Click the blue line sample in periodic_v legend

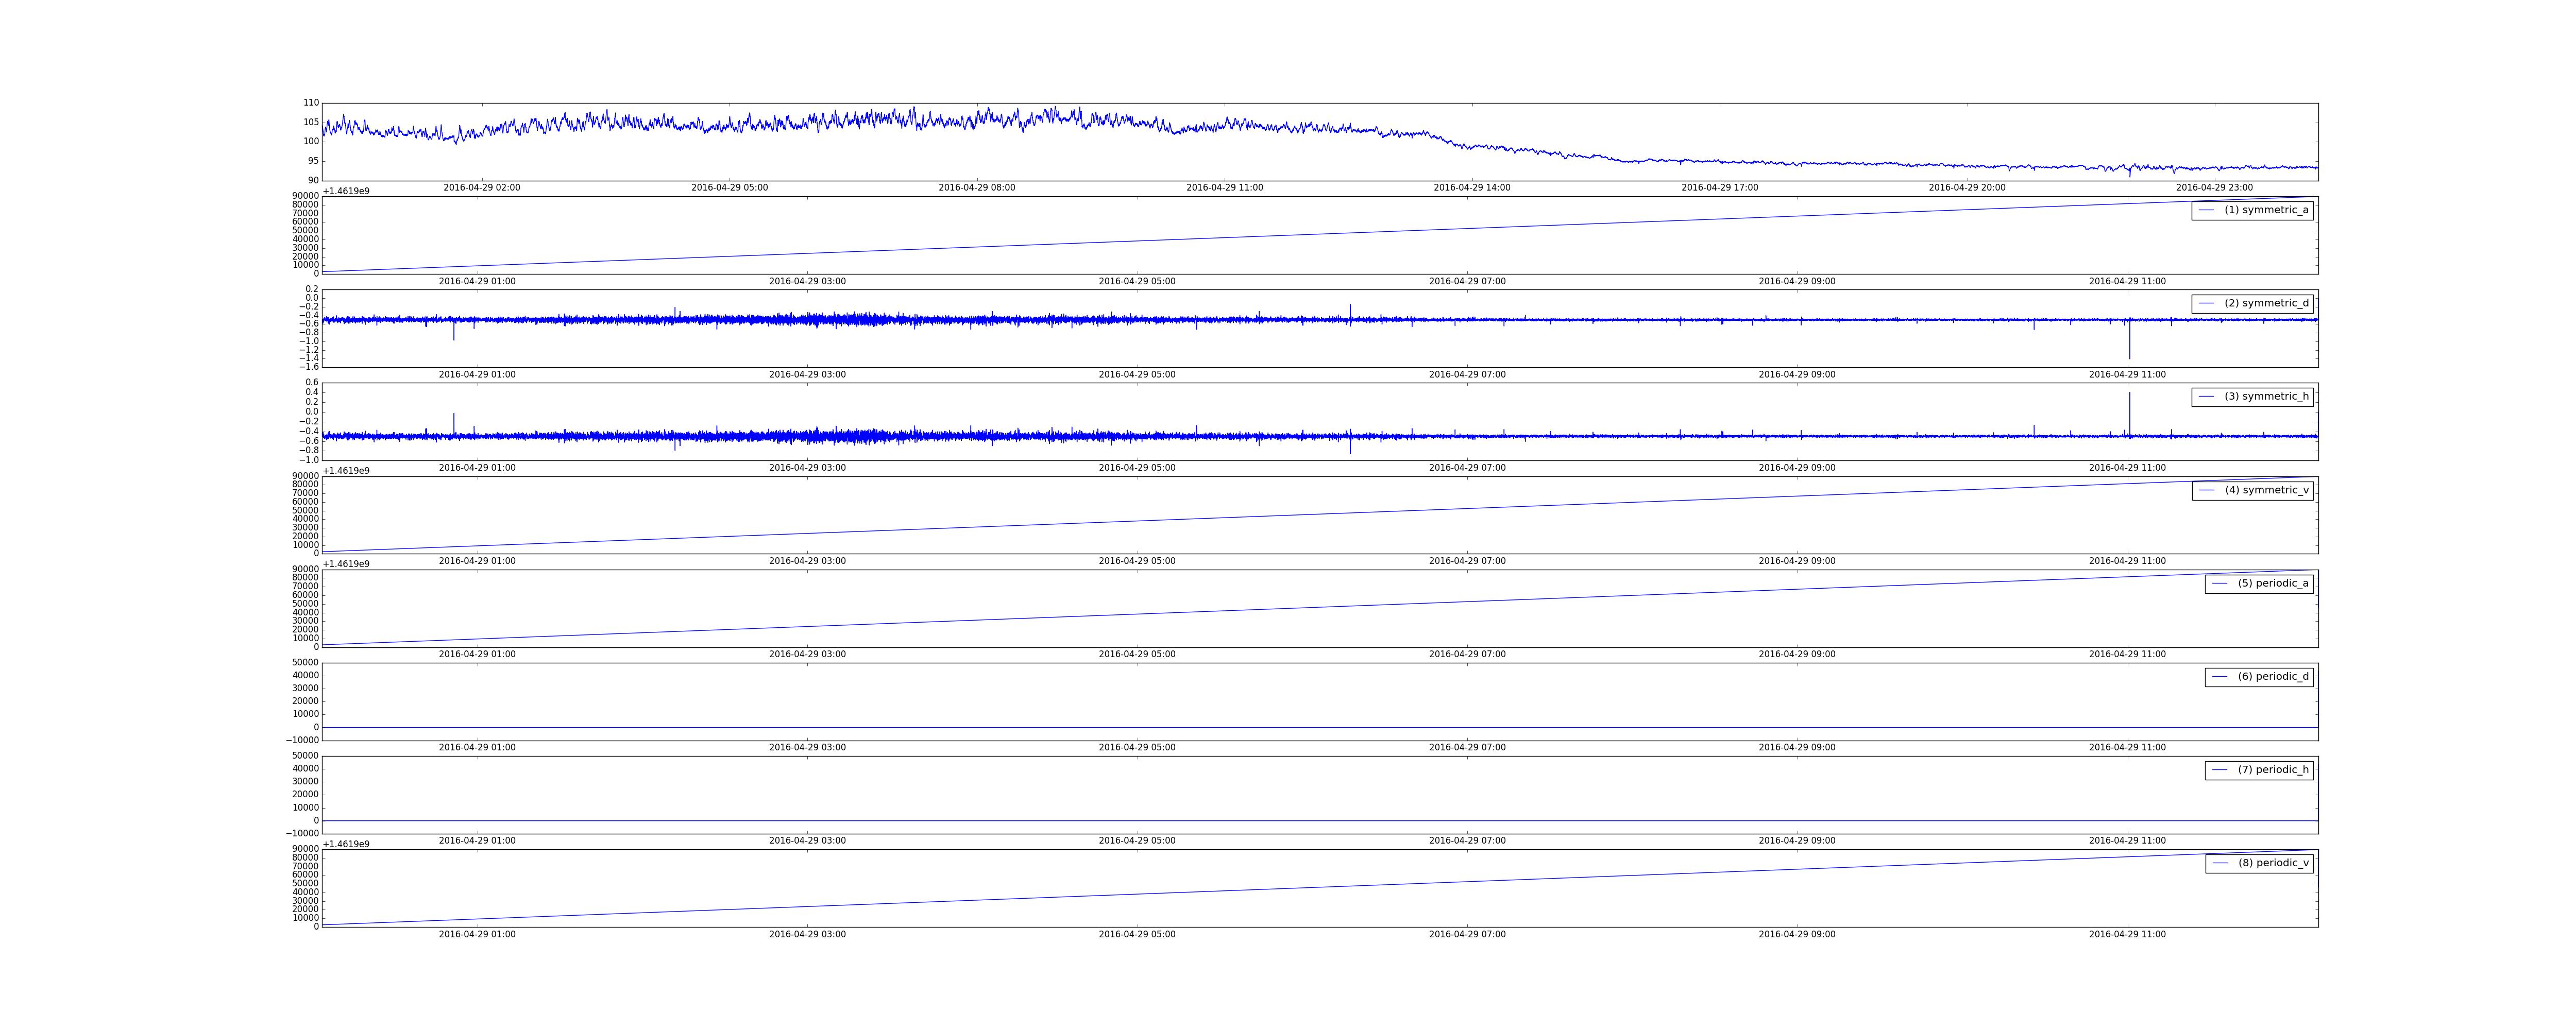point(2220,863)
